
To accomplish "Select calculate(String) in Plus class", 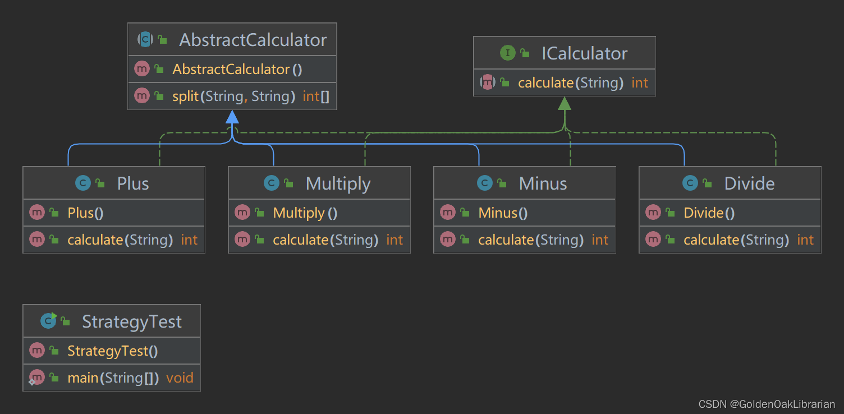I will pyautogui.click(x=114, y=240).
